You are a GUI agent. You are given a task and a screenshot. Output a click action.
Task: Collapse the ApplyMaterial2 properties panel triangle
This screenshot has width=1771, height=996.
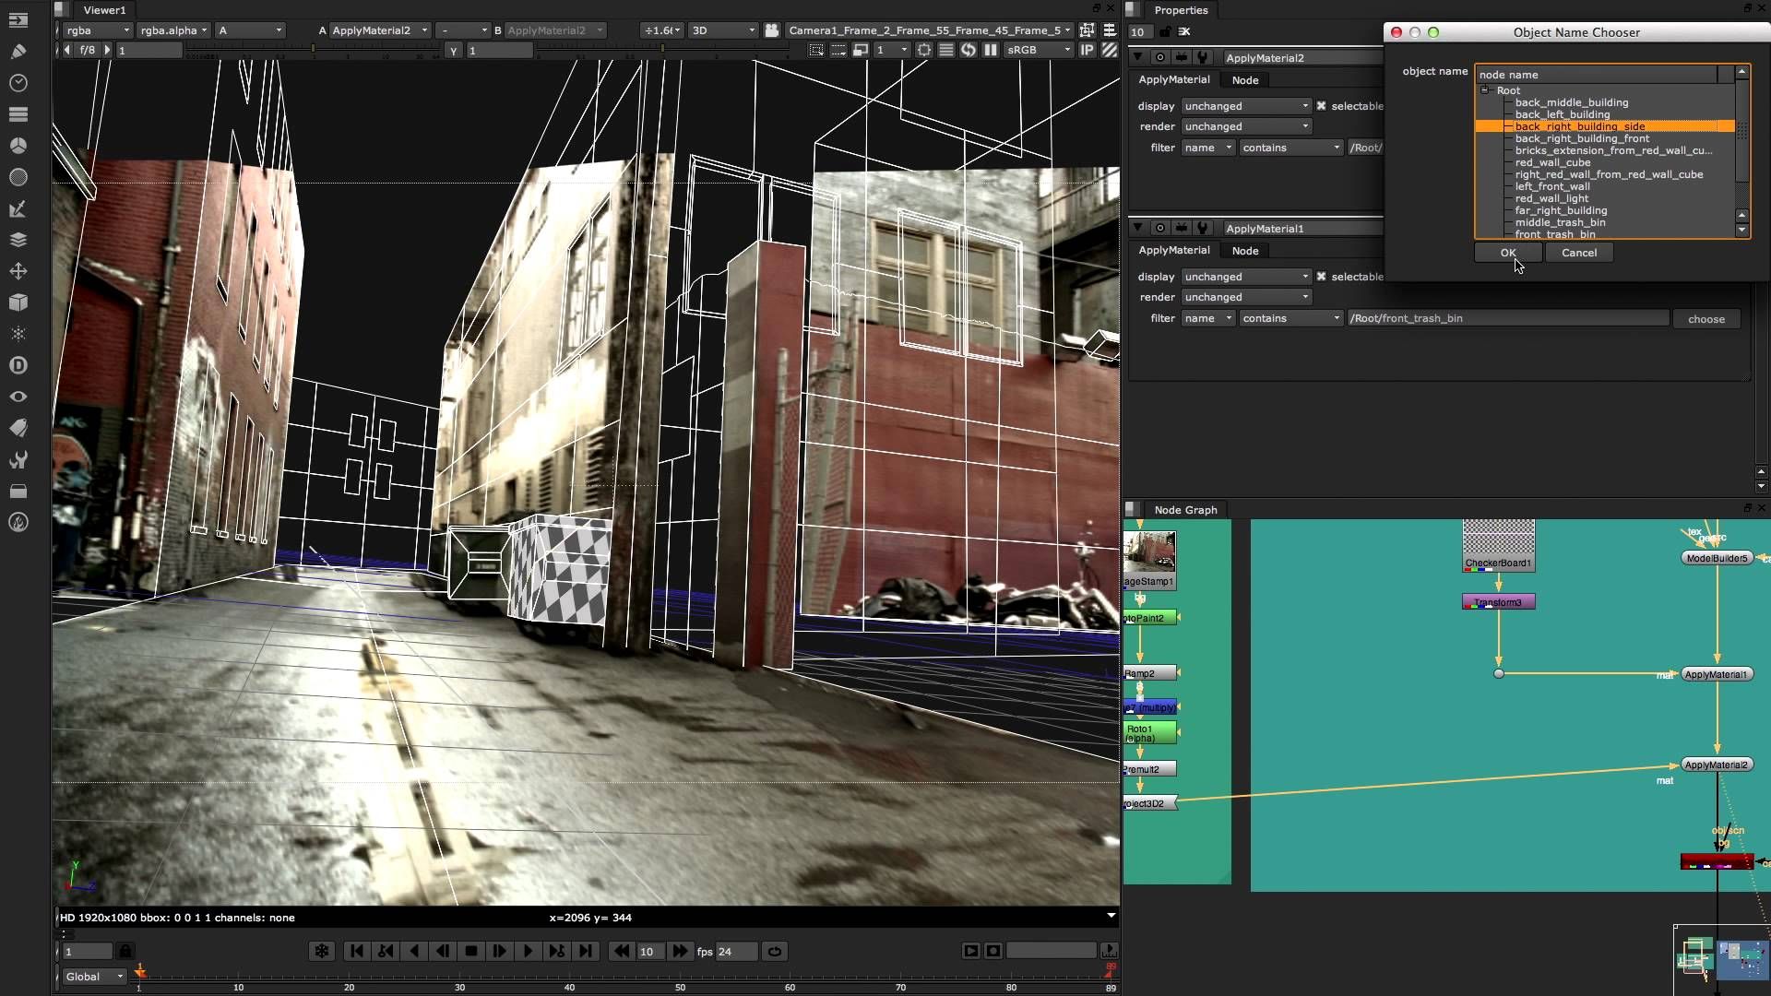tap(1137, 57)
